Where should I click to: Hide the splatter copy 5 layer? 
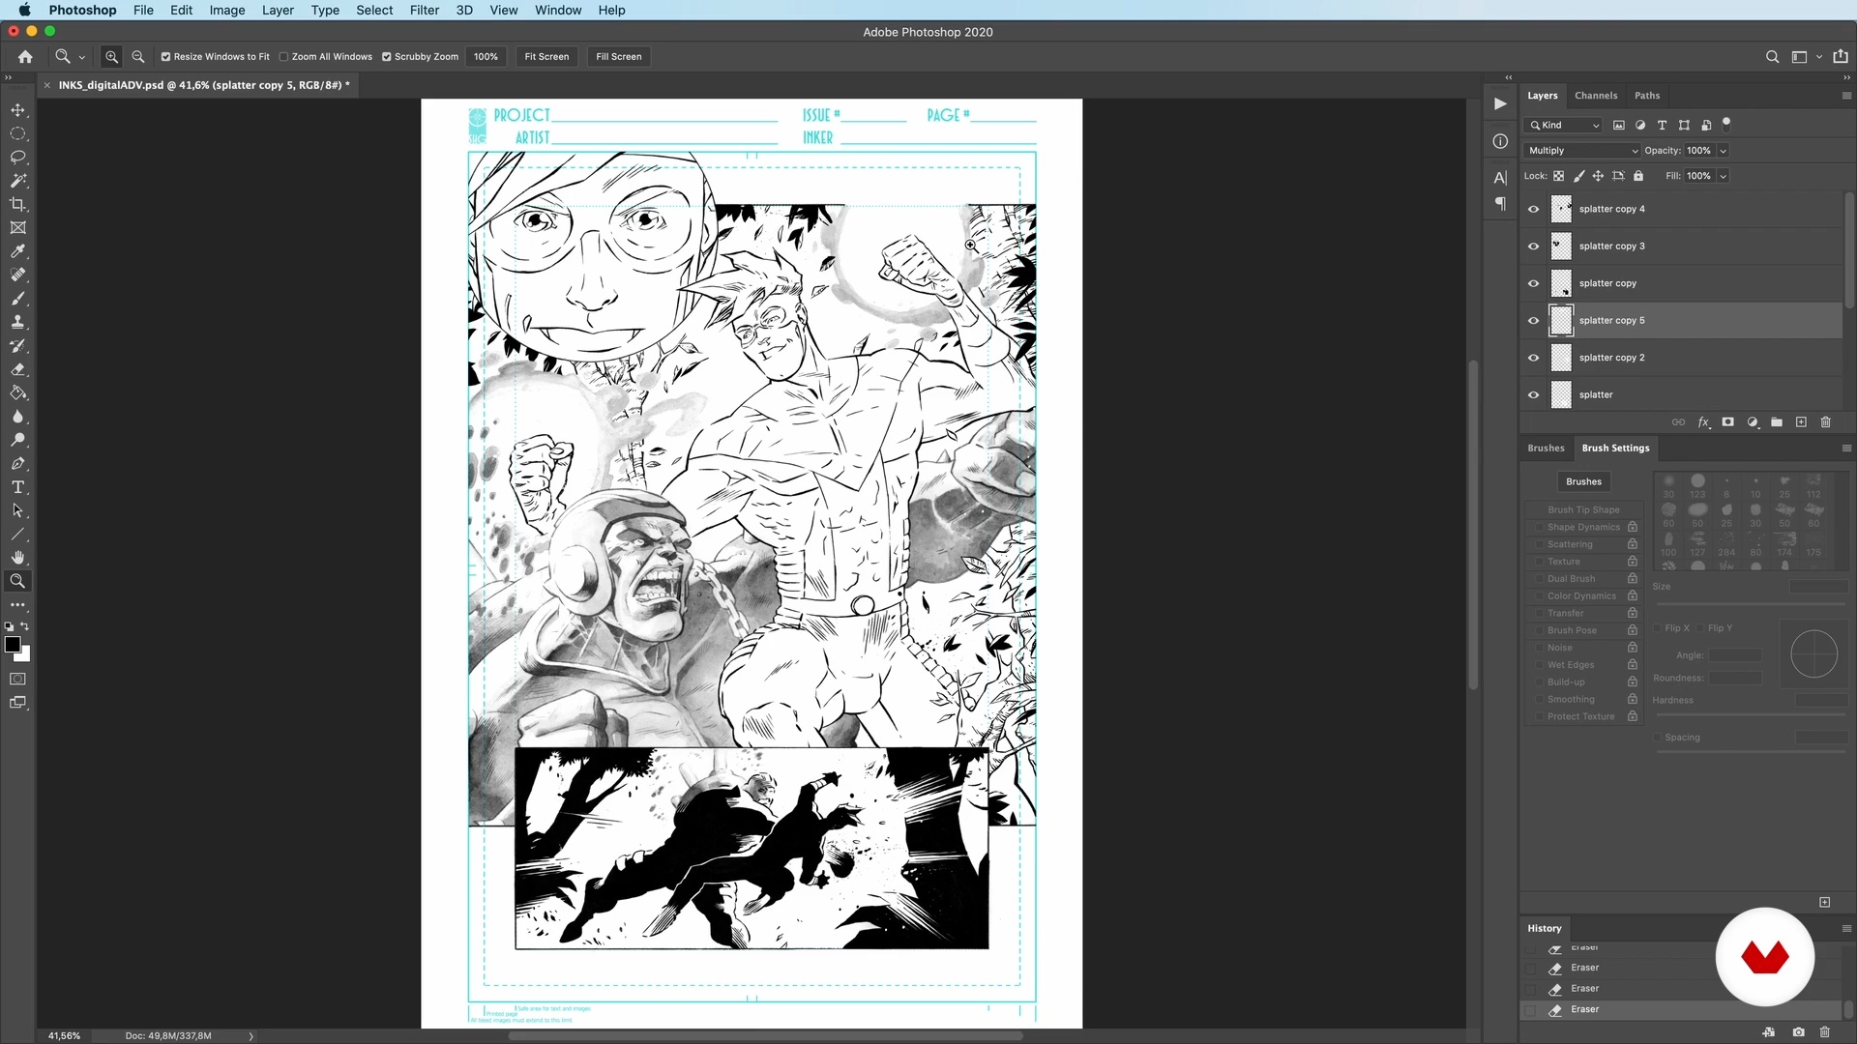[x=1533, y=321]
